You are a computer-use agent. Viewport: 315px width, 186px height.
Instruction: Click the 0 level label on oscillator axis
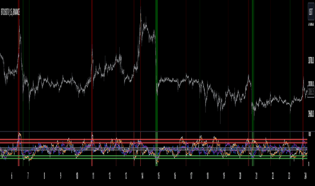pos(309,164)
